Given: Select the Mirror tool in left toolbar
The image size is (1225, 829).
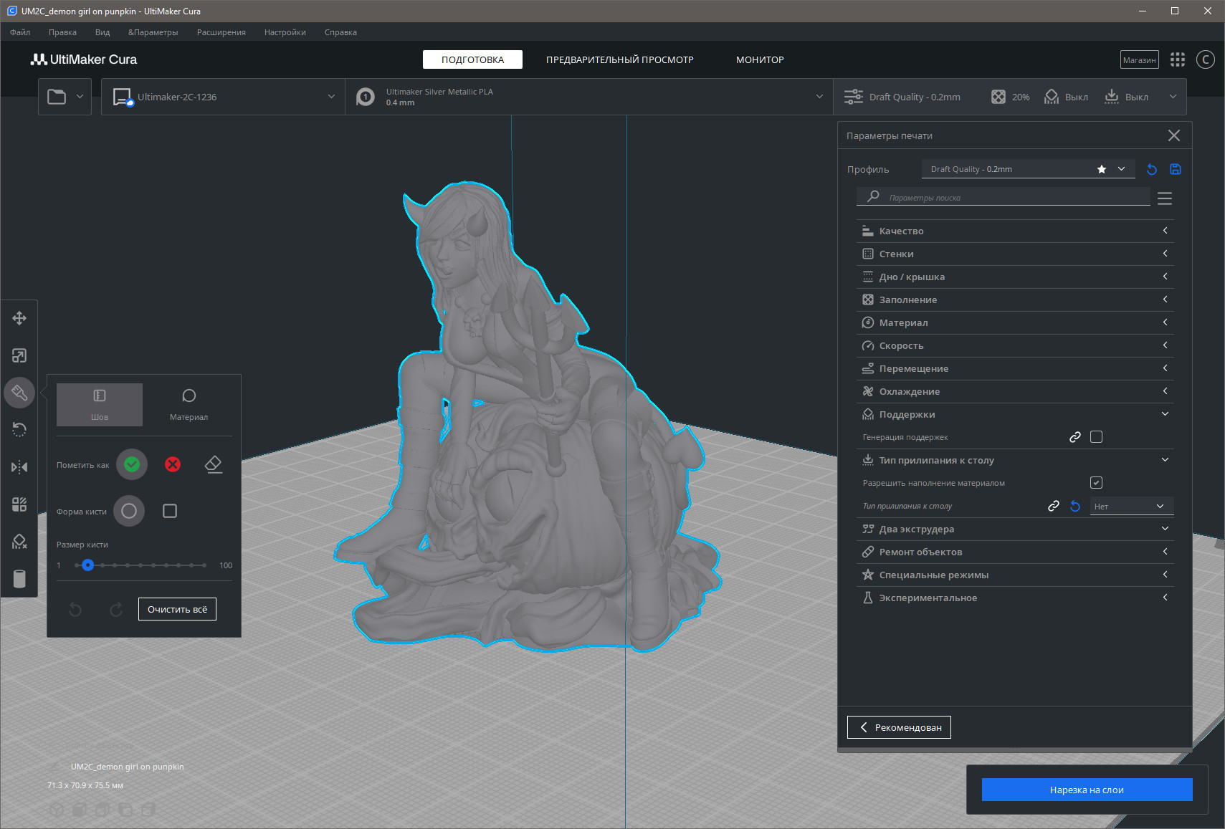Looking at the screenshot, I should (x=19, y=467).
